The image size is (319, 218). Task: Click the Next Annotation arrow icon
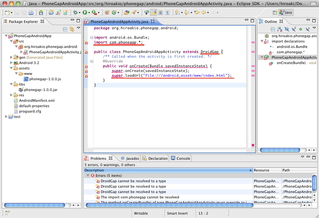pos(177,13)
